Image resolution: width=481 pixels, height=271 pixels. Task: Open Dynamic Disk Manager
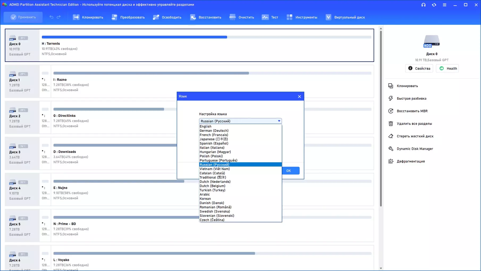coord(411,149)
